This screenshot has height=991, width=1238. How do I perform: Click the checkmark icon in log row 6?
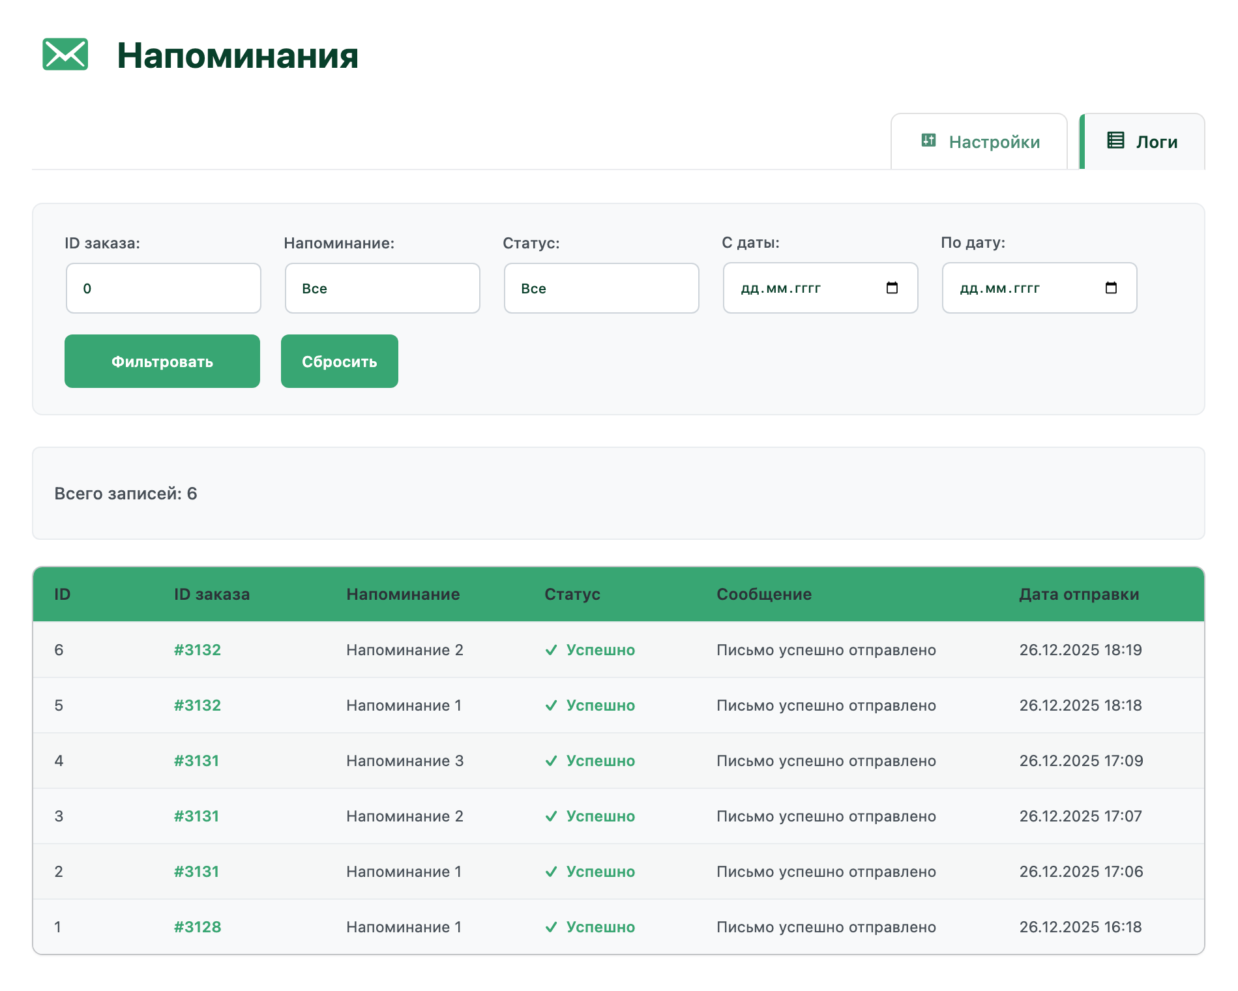click(x=551, y=650)
